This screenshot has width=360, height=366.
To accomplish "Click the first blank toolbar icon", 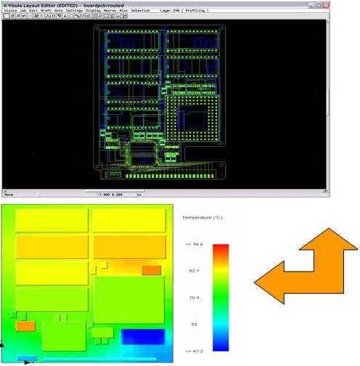I will coord(7,16).
